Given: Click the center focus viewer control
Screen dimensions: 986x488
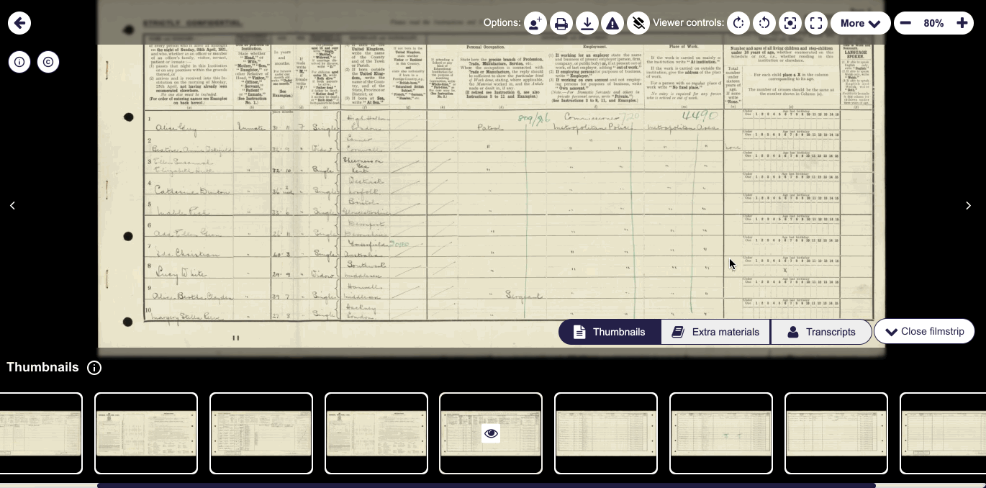Looking at the screenshot, I should tap(790, 23).
